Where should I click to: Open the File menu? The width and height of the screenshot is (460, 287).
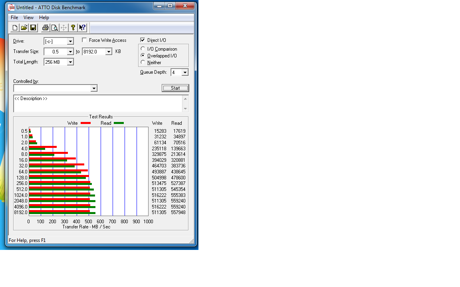[14, 18]
